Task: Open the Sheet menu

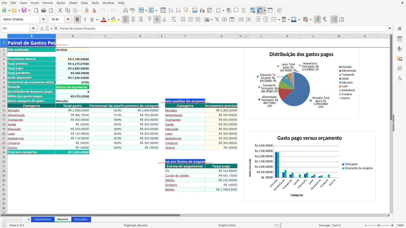Action: (x=73, y=3)
